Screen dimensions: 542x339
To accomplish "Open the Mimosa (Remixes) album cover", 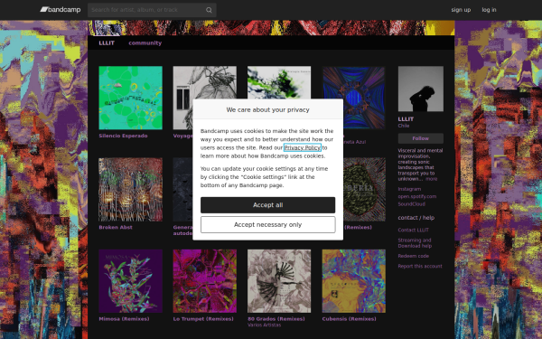I will (x=130, y=281).
